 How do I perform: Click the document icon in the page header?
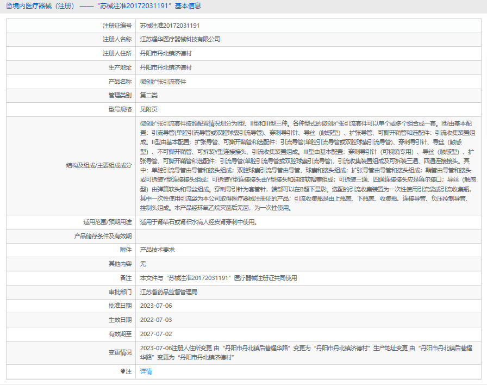click(9, 6)
